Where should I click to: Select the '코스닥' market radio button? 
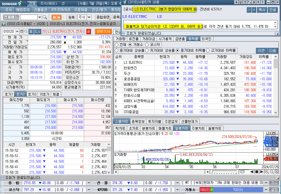click(147, 45)
